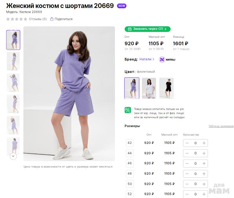Viewport: 234px width, 198px height.
Task: Click the Р/С payment info icon
Action: coord(128,110)
